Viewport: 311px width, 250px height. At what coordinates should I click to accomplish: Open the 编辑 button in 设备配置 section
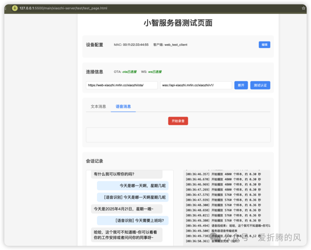(x=264, y=45)
